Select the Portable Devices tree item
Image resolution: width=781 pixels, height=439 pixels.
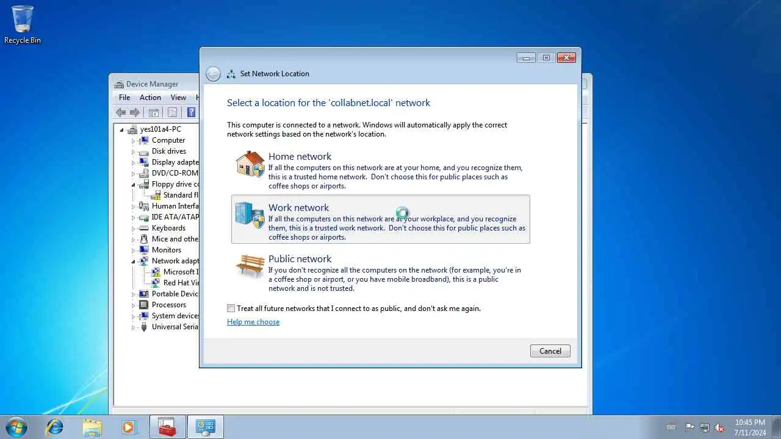(175, 294)
